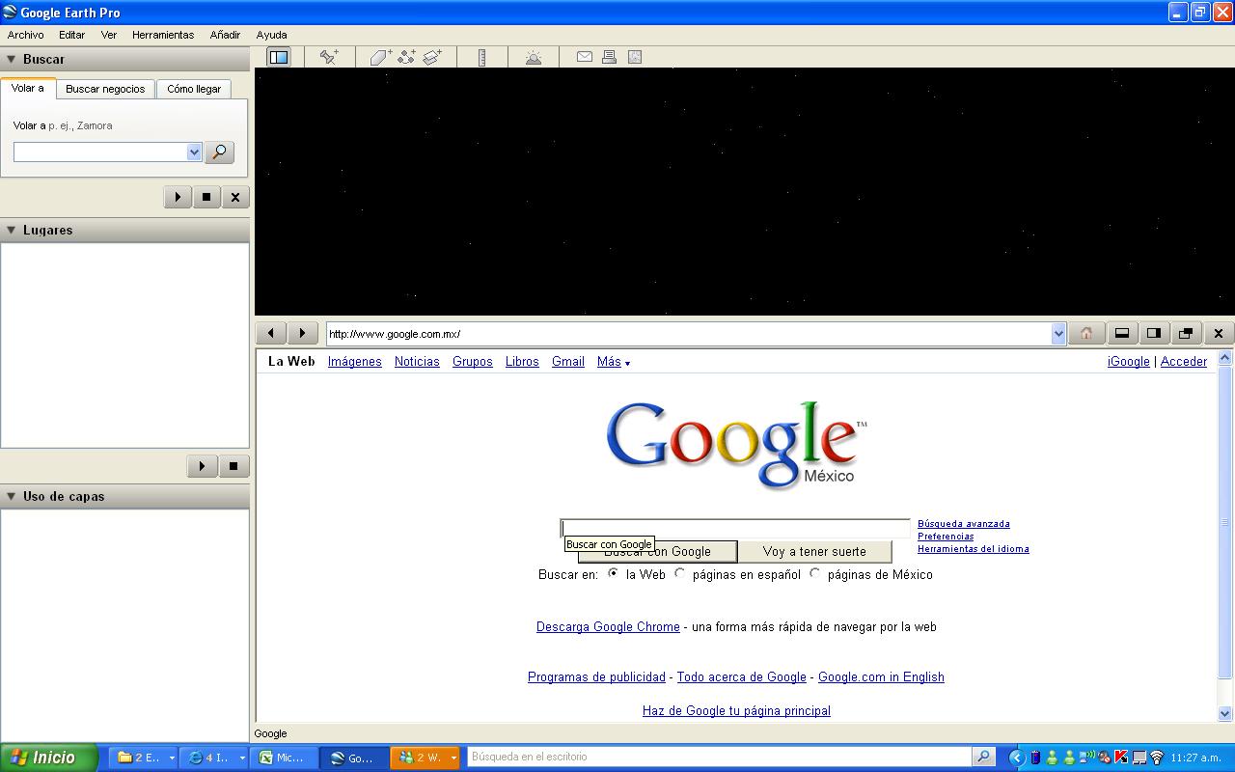This screenshot has height=772, width=1235.
Task: Expand the Google 'Más' dropdown
Action: [614, 362]
